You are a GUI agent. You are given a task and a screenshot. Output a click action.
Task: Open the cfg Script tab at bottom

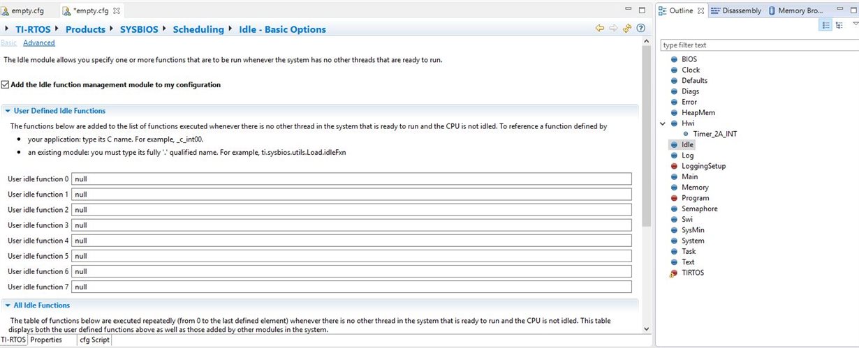pos(94,340)
